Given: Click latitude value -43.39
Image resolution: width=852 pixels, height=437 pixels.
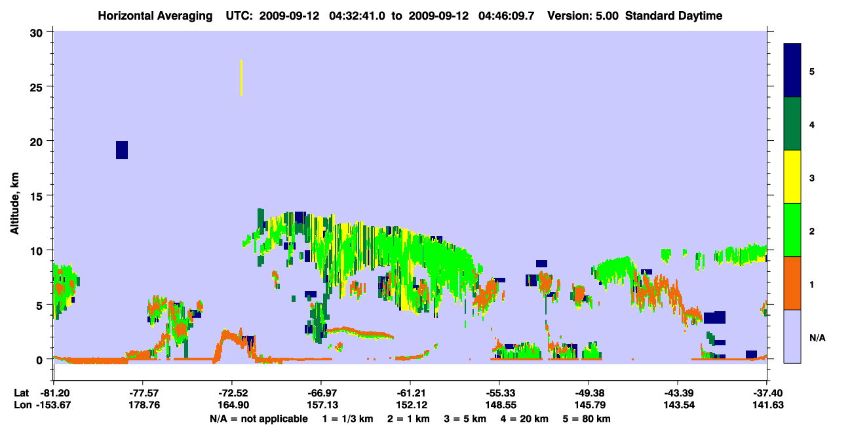Looking at the screenshot, I should (x=678, y=393).
